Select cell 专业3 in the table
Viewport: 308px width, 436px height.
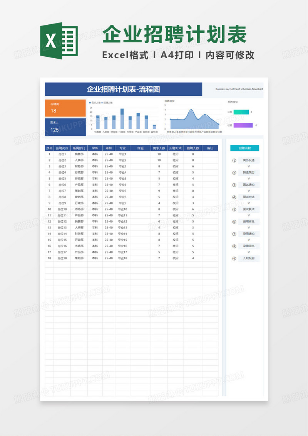(123, 166)
